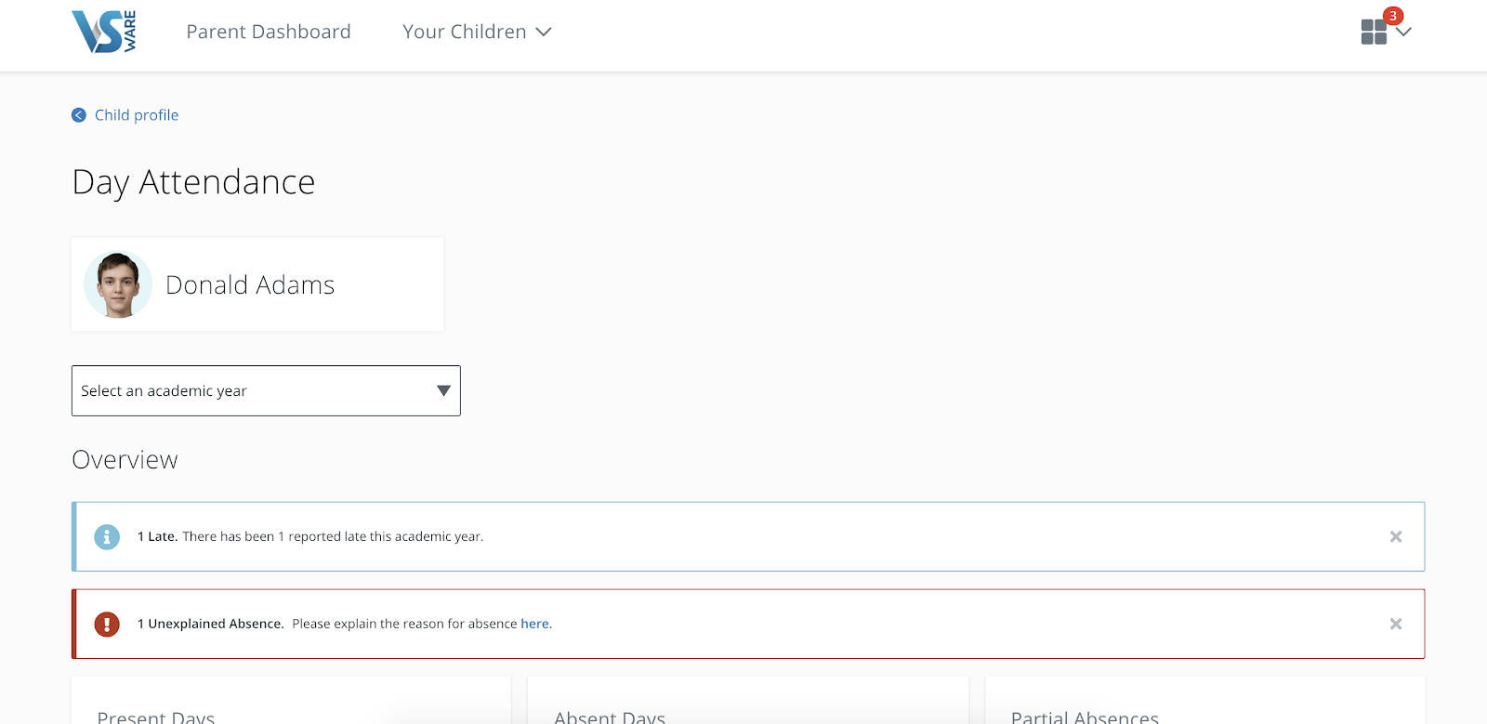Click the VSware logo
The height and width of the screenshot is (724, 1487).
[x=104, y=32]
